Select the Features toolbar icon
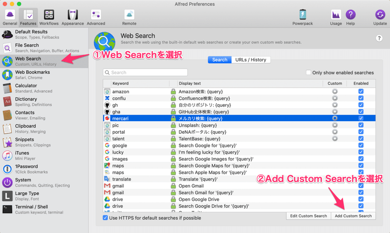The height and width of the screenshot is (233, 390). coord(28,18)
